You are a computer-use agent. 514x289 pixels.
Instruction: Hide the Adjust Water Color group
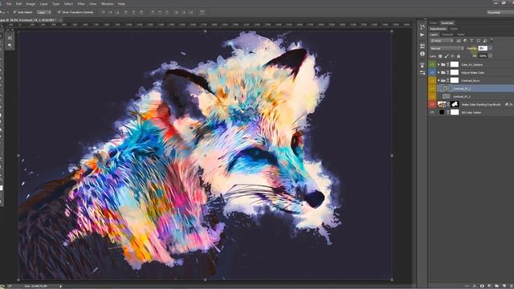coord(432,72)
